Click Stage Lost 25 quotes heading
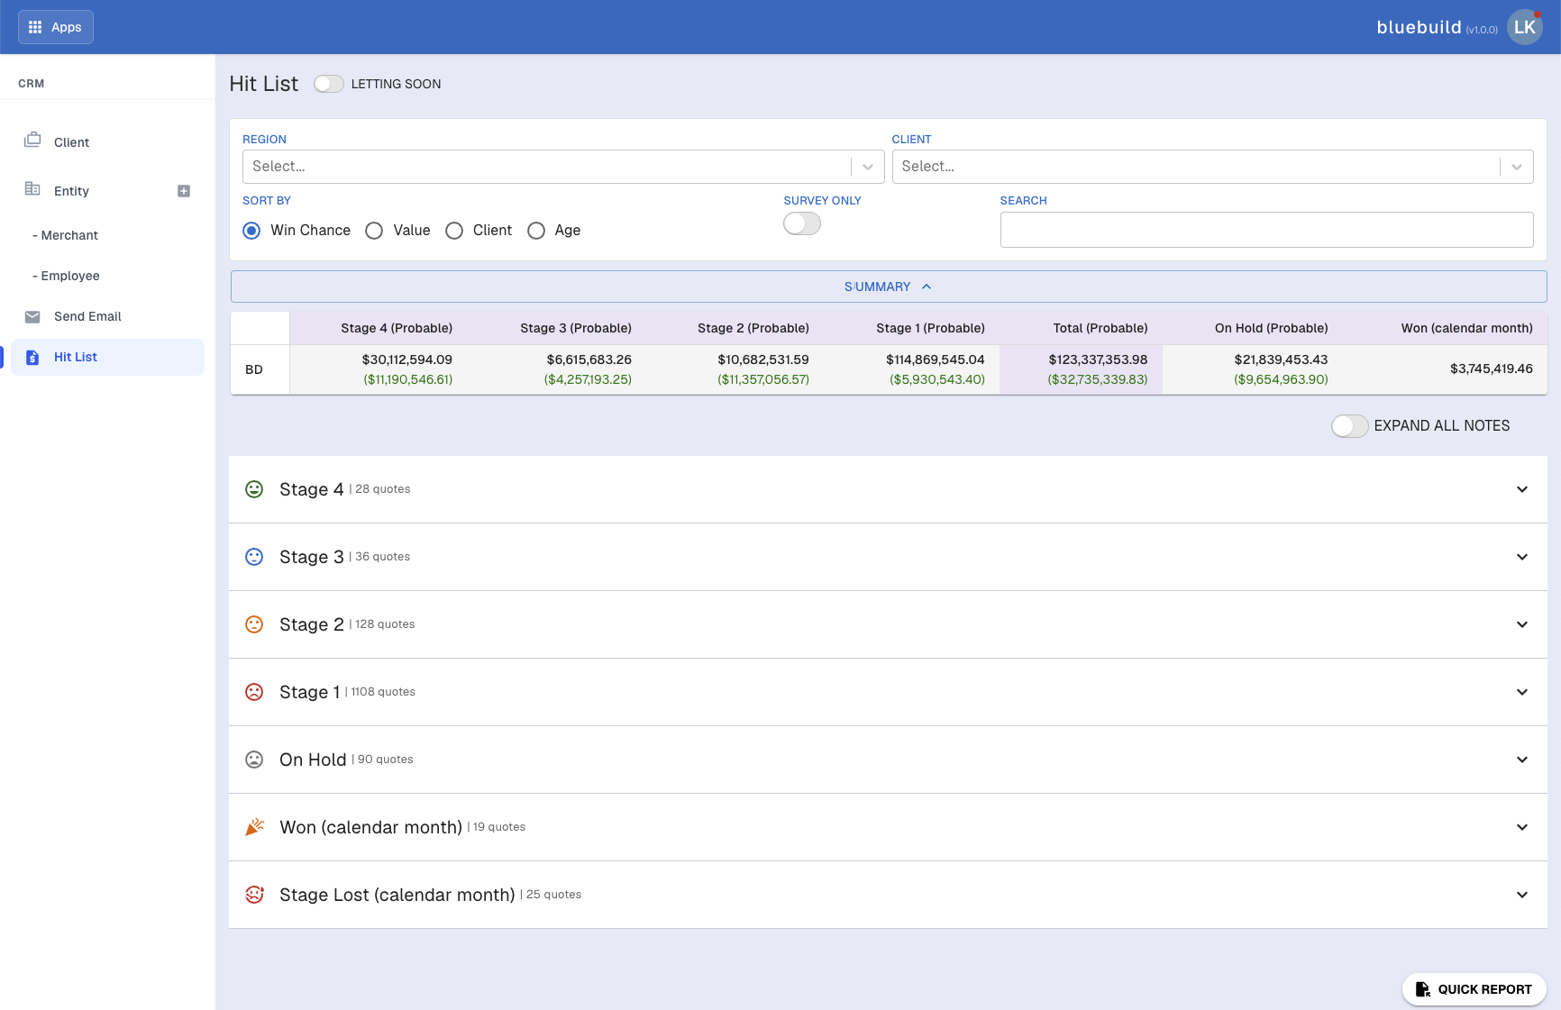This screenshot has width=1561, height=1010. [430, 895]
